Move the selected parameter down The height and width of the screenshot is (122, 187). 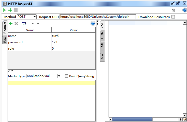pos(33,24)
